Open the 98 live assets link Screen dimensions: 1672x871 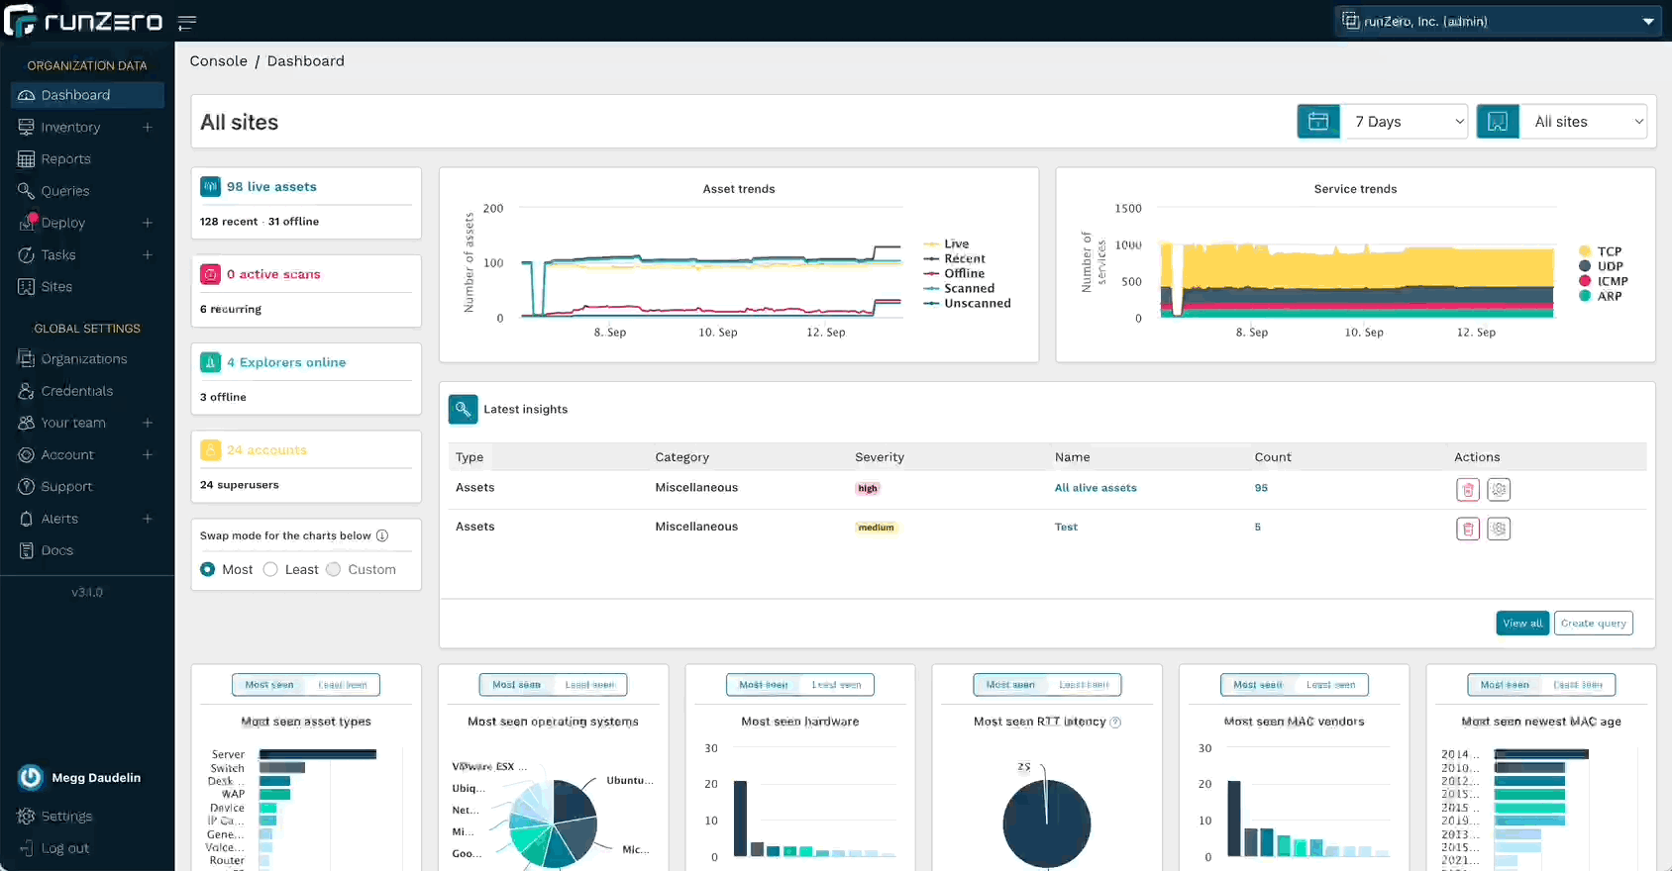[271, 187]
